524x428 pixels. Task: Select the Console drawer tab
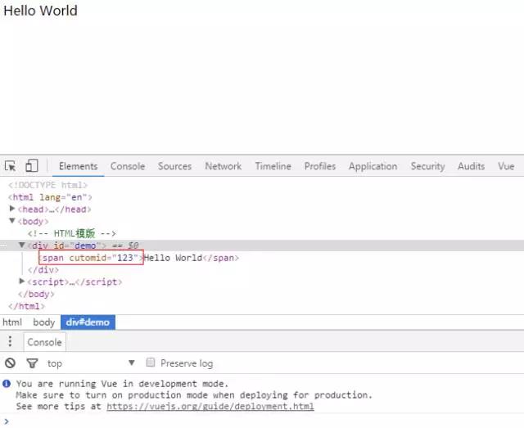(x=44, y=342)
